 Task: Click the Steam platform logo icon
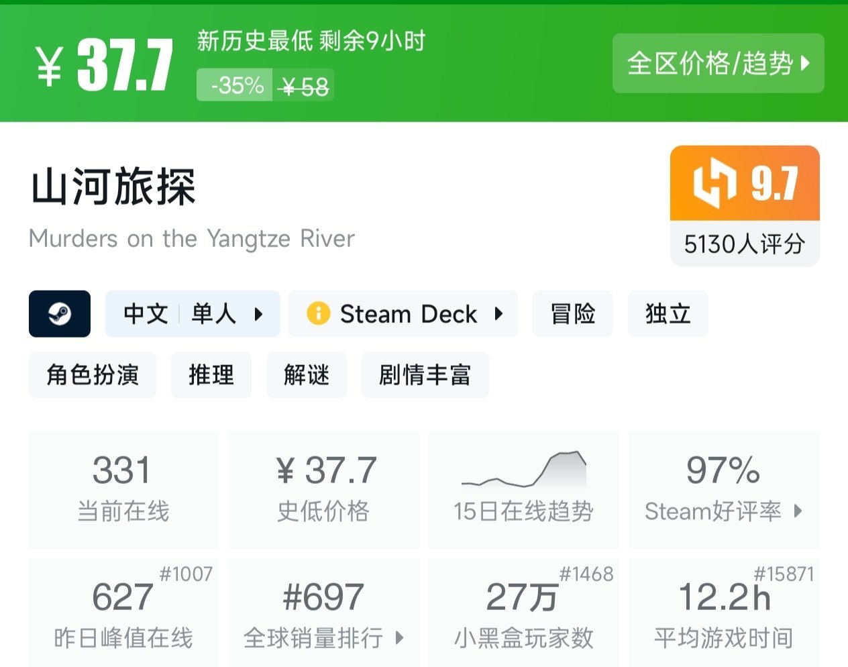[60, 313]
